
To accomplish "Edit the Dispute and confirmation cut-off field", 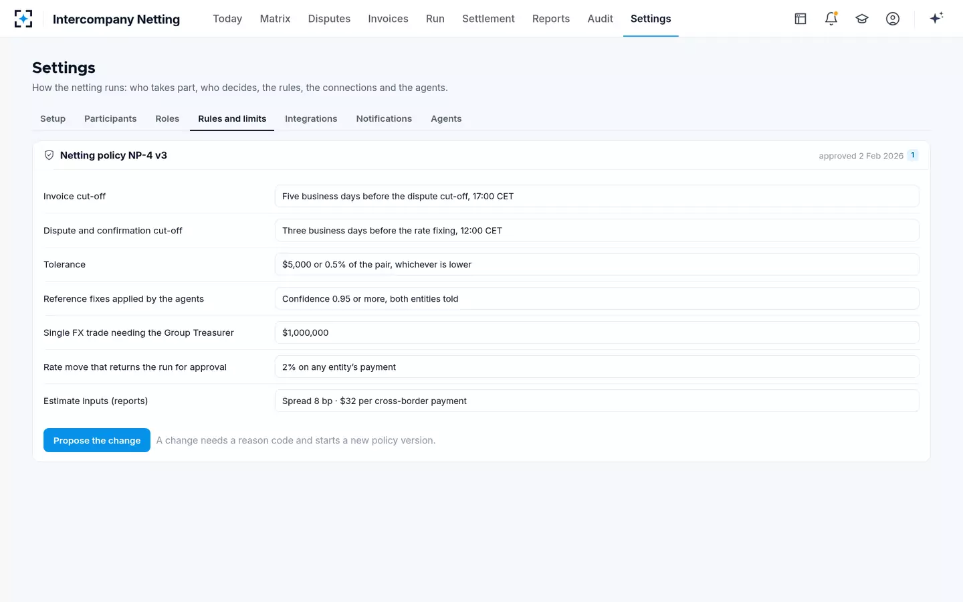I will click(597, 230).
